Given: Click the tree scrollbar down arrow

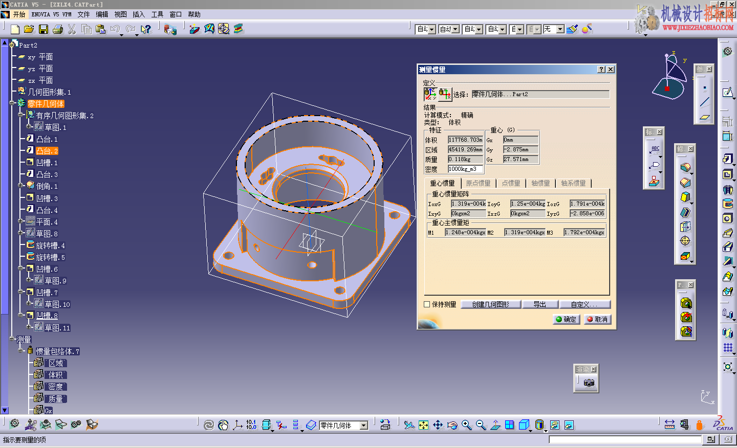Looking at the screenshot, I should point(5,410).
